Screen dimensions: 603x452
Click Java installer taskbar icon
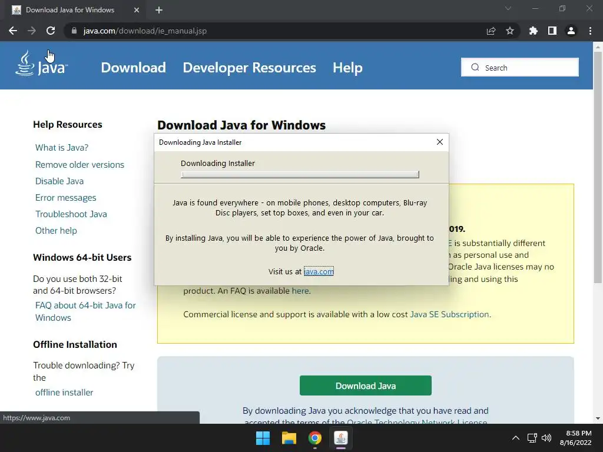click(x=341, y=438)
